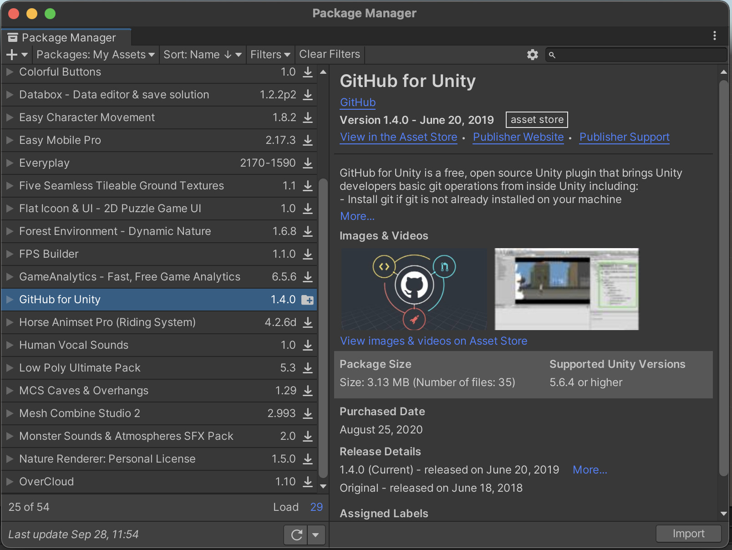The height and width of the screenshot is (550, 732).
Task: Open the Publisher Support link
Action: click(625, 137)
